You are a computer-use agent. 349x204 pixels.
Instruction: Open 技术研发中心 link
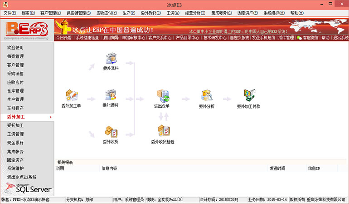[x=215, y=38]
